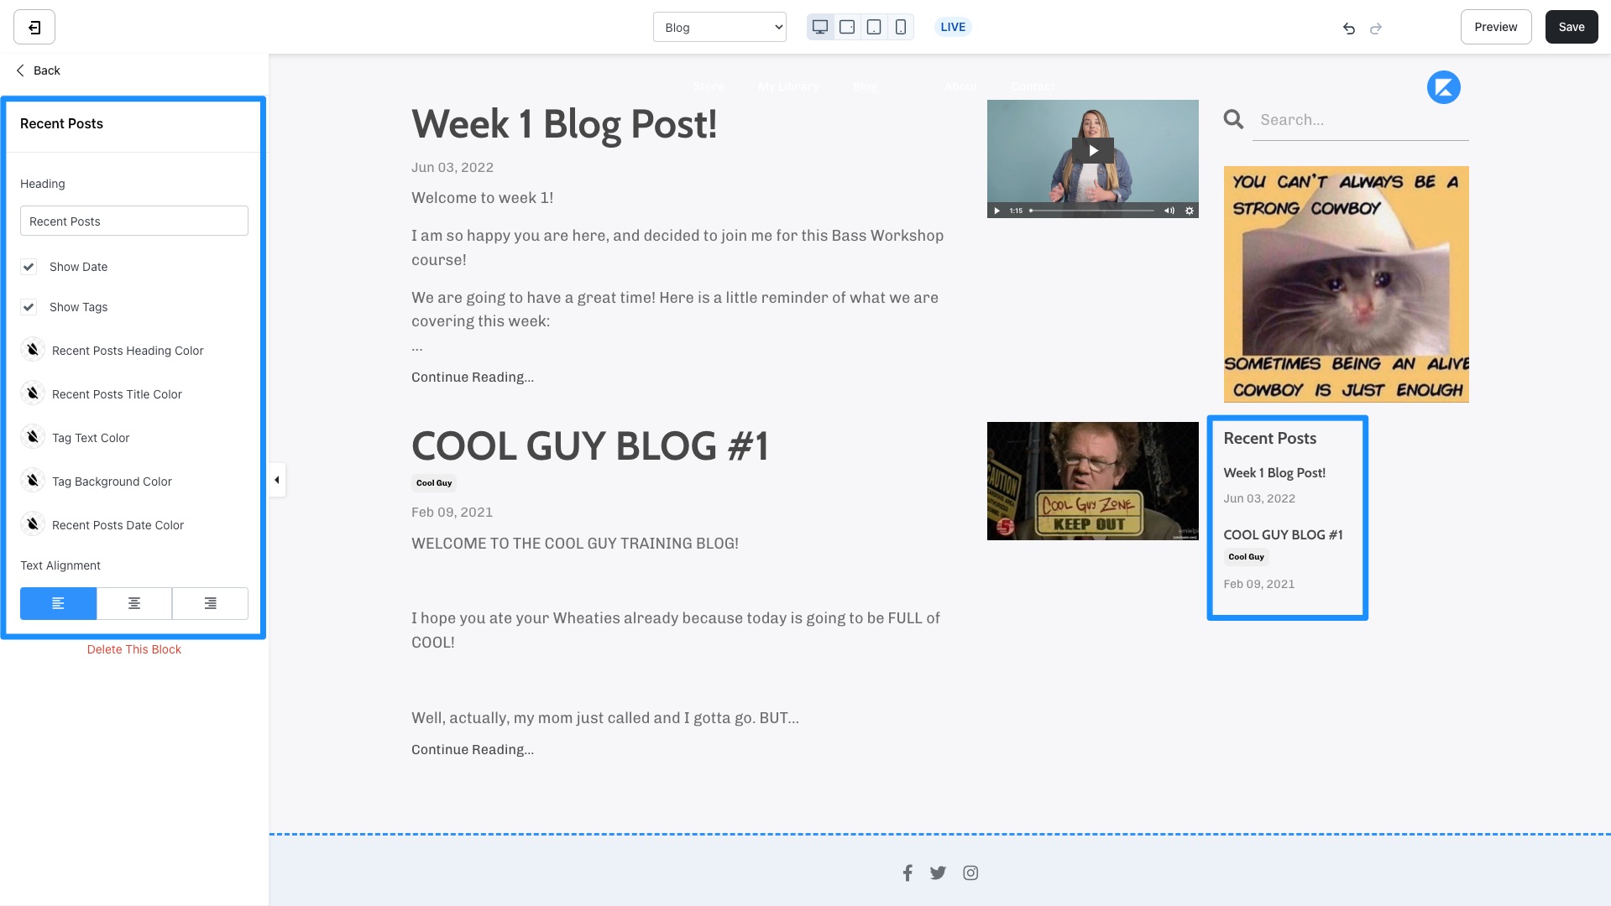Click the redo arrow icon
Viewport: 1611px width, 906px height.
(x=1376, y=28)
